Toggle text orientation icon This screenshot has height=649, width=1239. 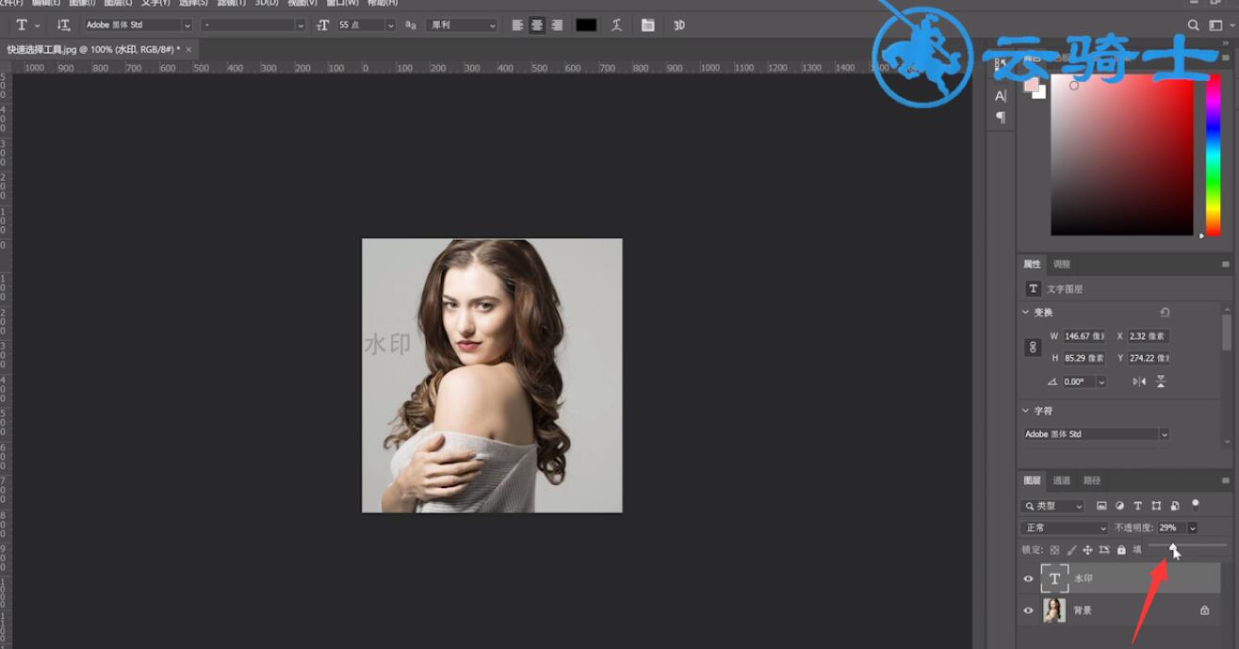tap(63, 25)
